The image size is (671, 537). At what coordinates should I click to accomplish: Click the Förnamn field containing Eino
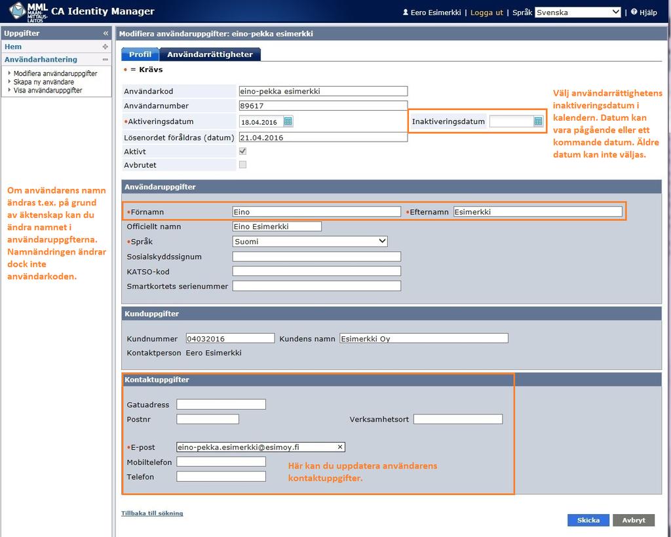[x=316, y=212]
